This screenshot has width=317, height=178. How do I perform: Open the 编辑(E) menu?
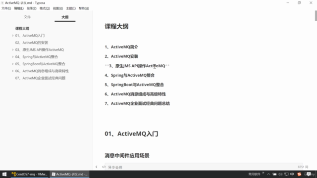[x=19, y=8]
